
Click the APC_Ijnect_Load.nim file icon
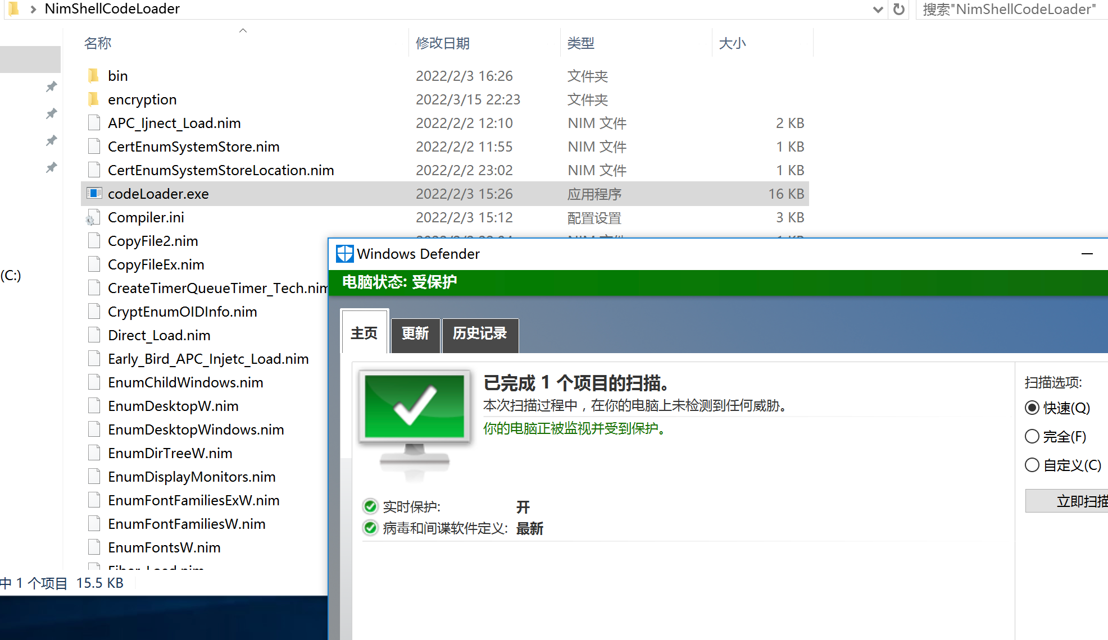pyautogui.click(x=94, y=123)
